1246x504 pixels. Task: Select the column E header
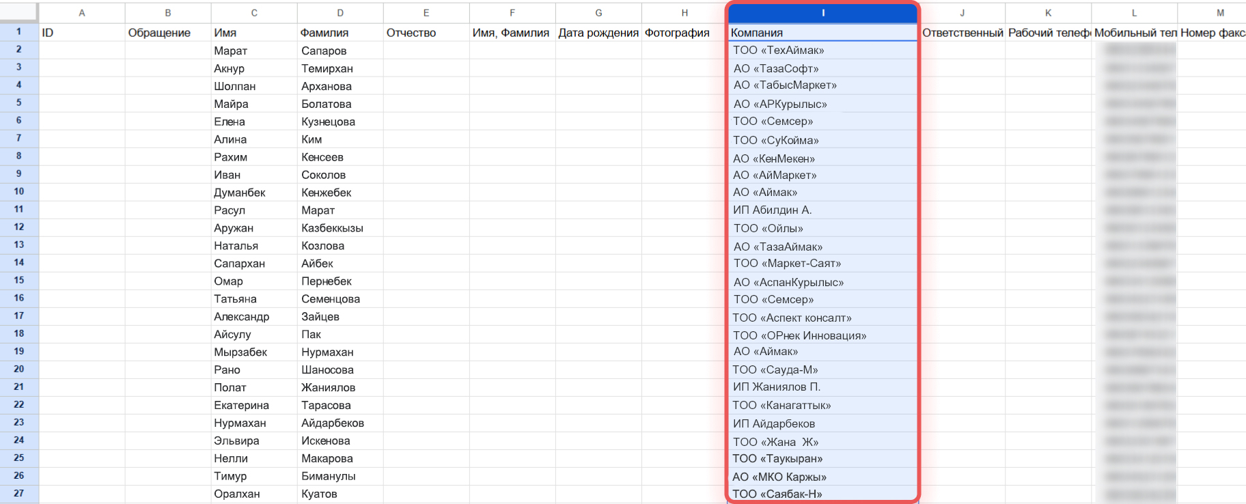[426, 13]
